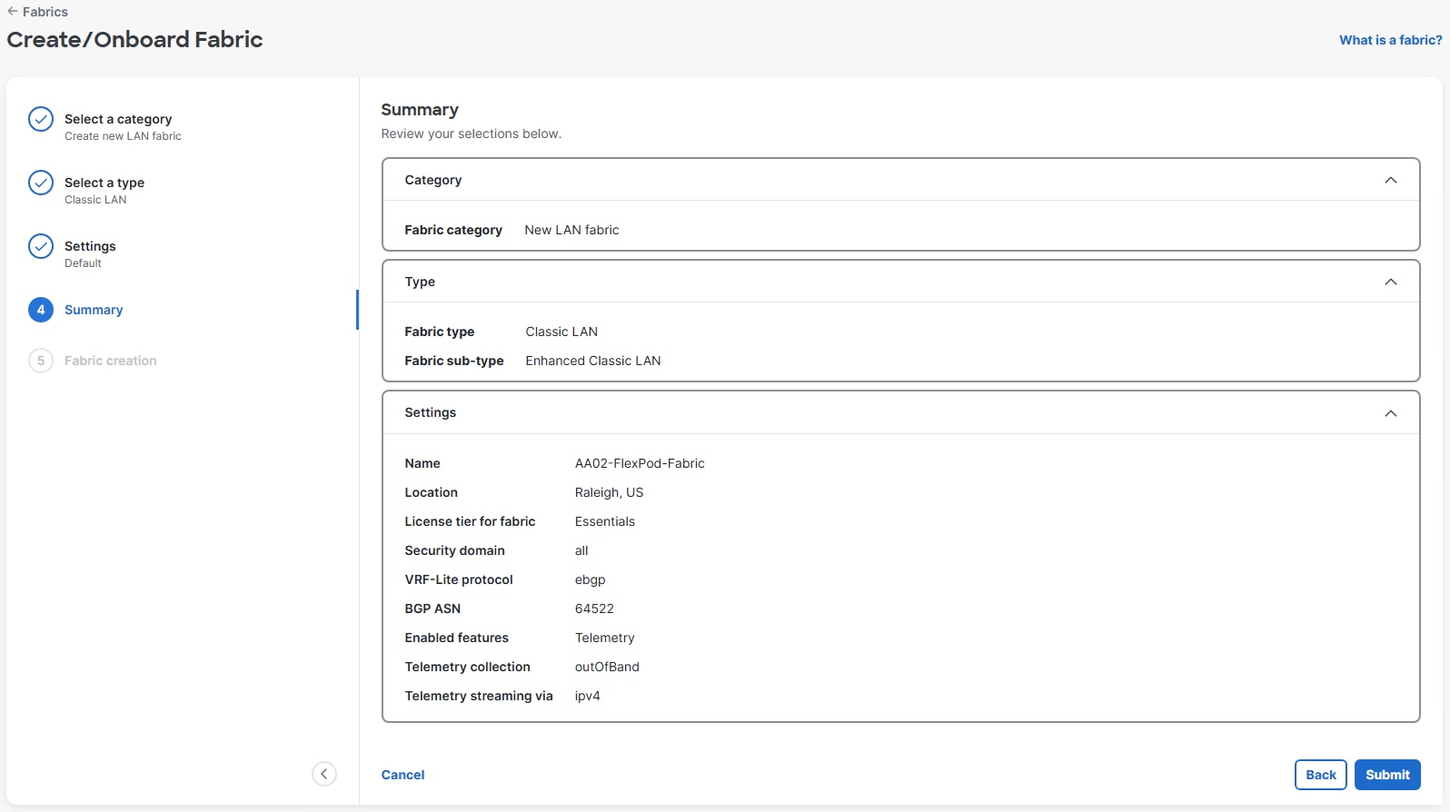1450x812 pixels.
Task: Go back to Fabrics via arrow link
Action: tap(37, 12)
